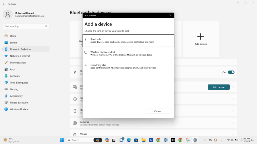
Task: Open Personalization settings page
Action: point(18,63)
